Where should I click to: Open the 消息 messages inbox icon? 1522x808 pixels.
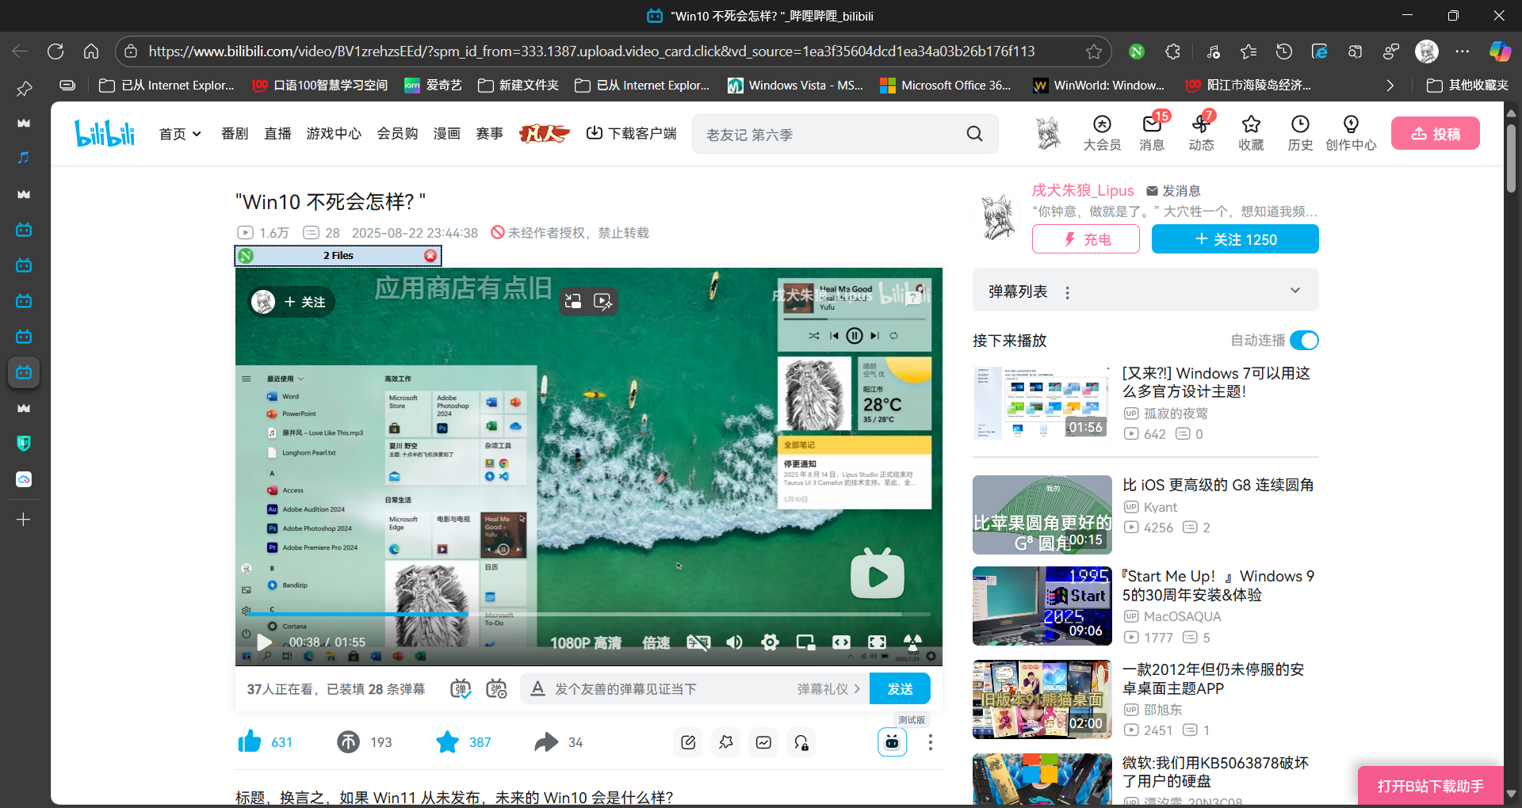(1152, 133)
